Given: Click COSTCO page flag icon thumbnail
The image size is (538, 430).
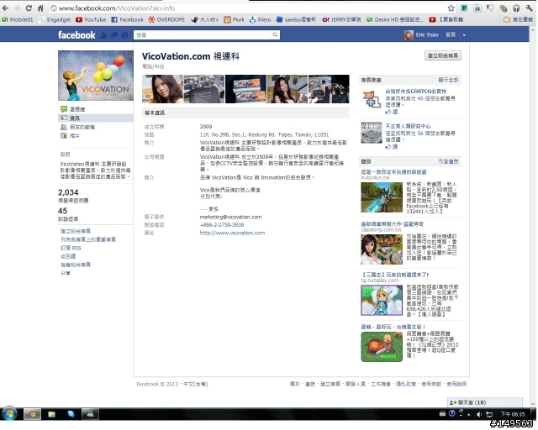Looking at the screenshot, I should coord(372,99).
